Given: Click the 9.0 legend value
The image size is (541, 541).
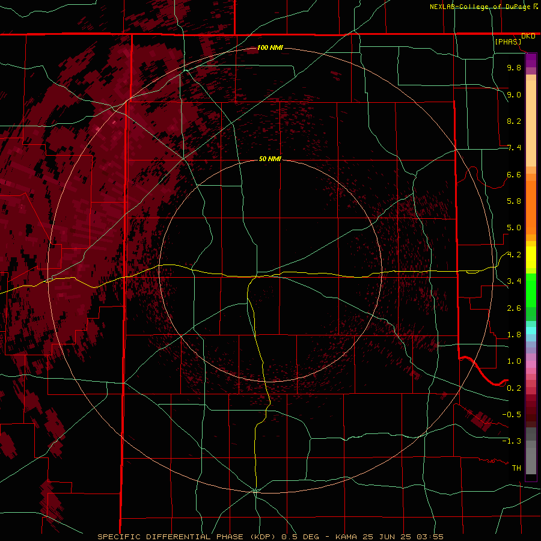Looking at the screenshot, I should coord(514,94).
